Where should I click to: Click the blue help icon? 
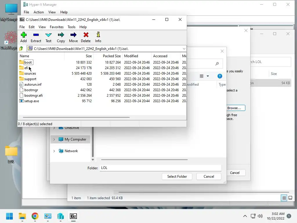(220, 76)
